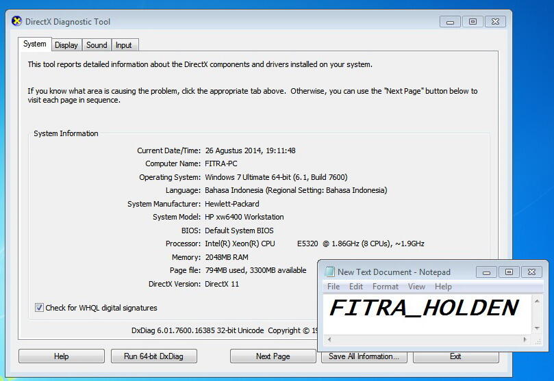
Task: Switch to the Display tab
Action: coord(66,45)
